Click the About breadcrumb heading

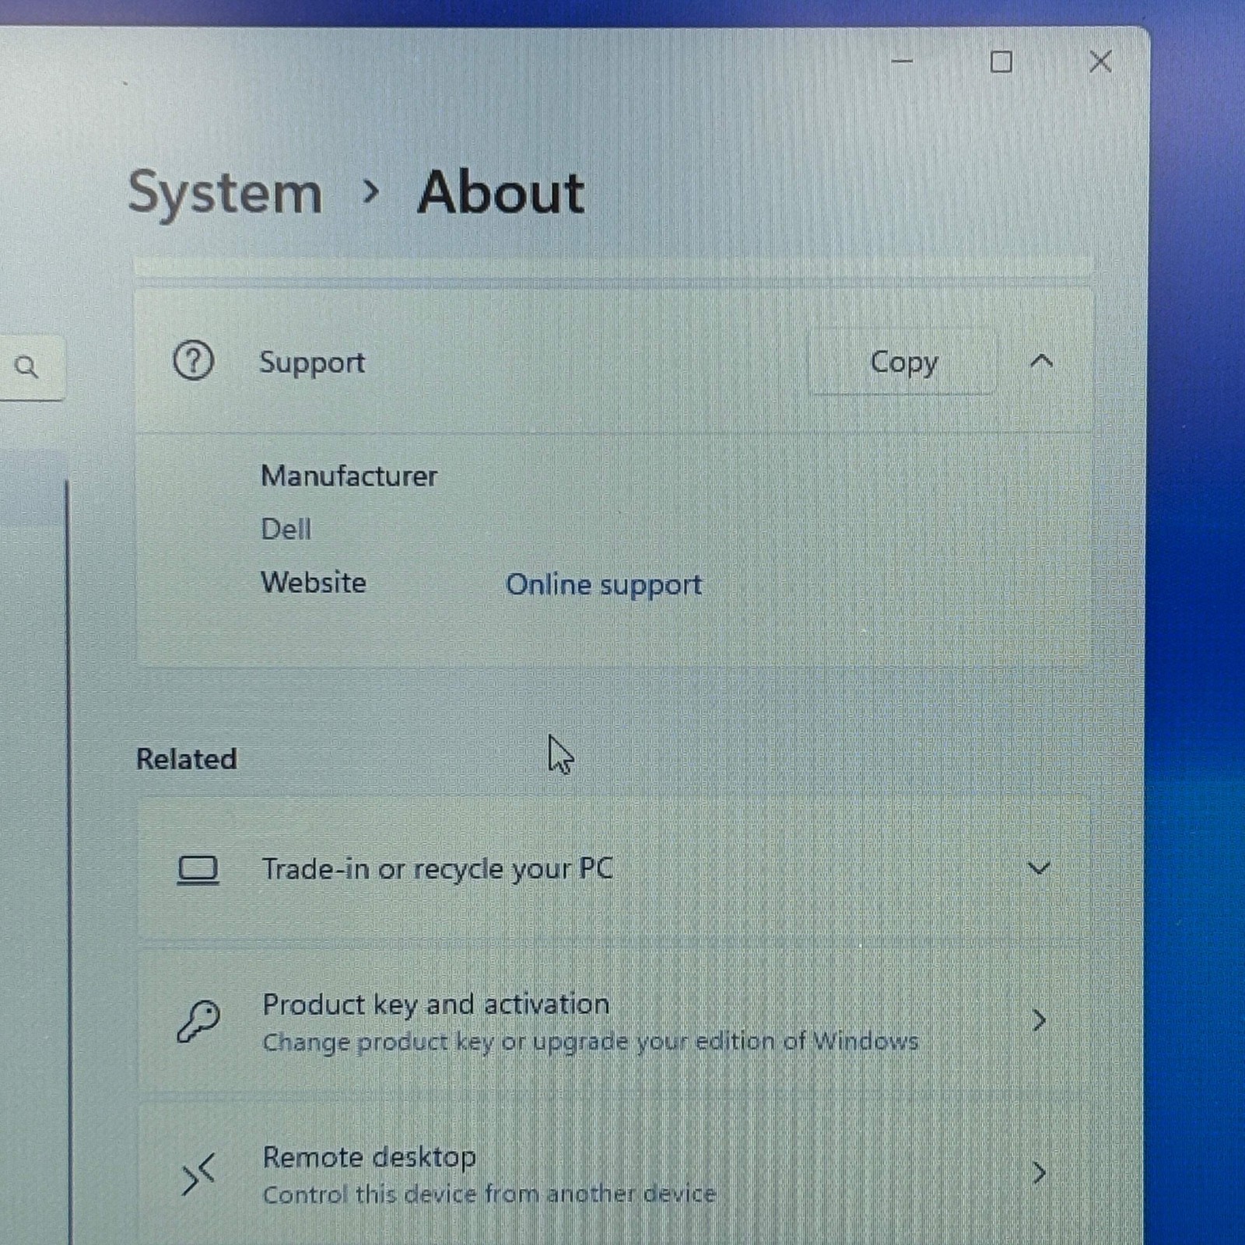(501, 193)
